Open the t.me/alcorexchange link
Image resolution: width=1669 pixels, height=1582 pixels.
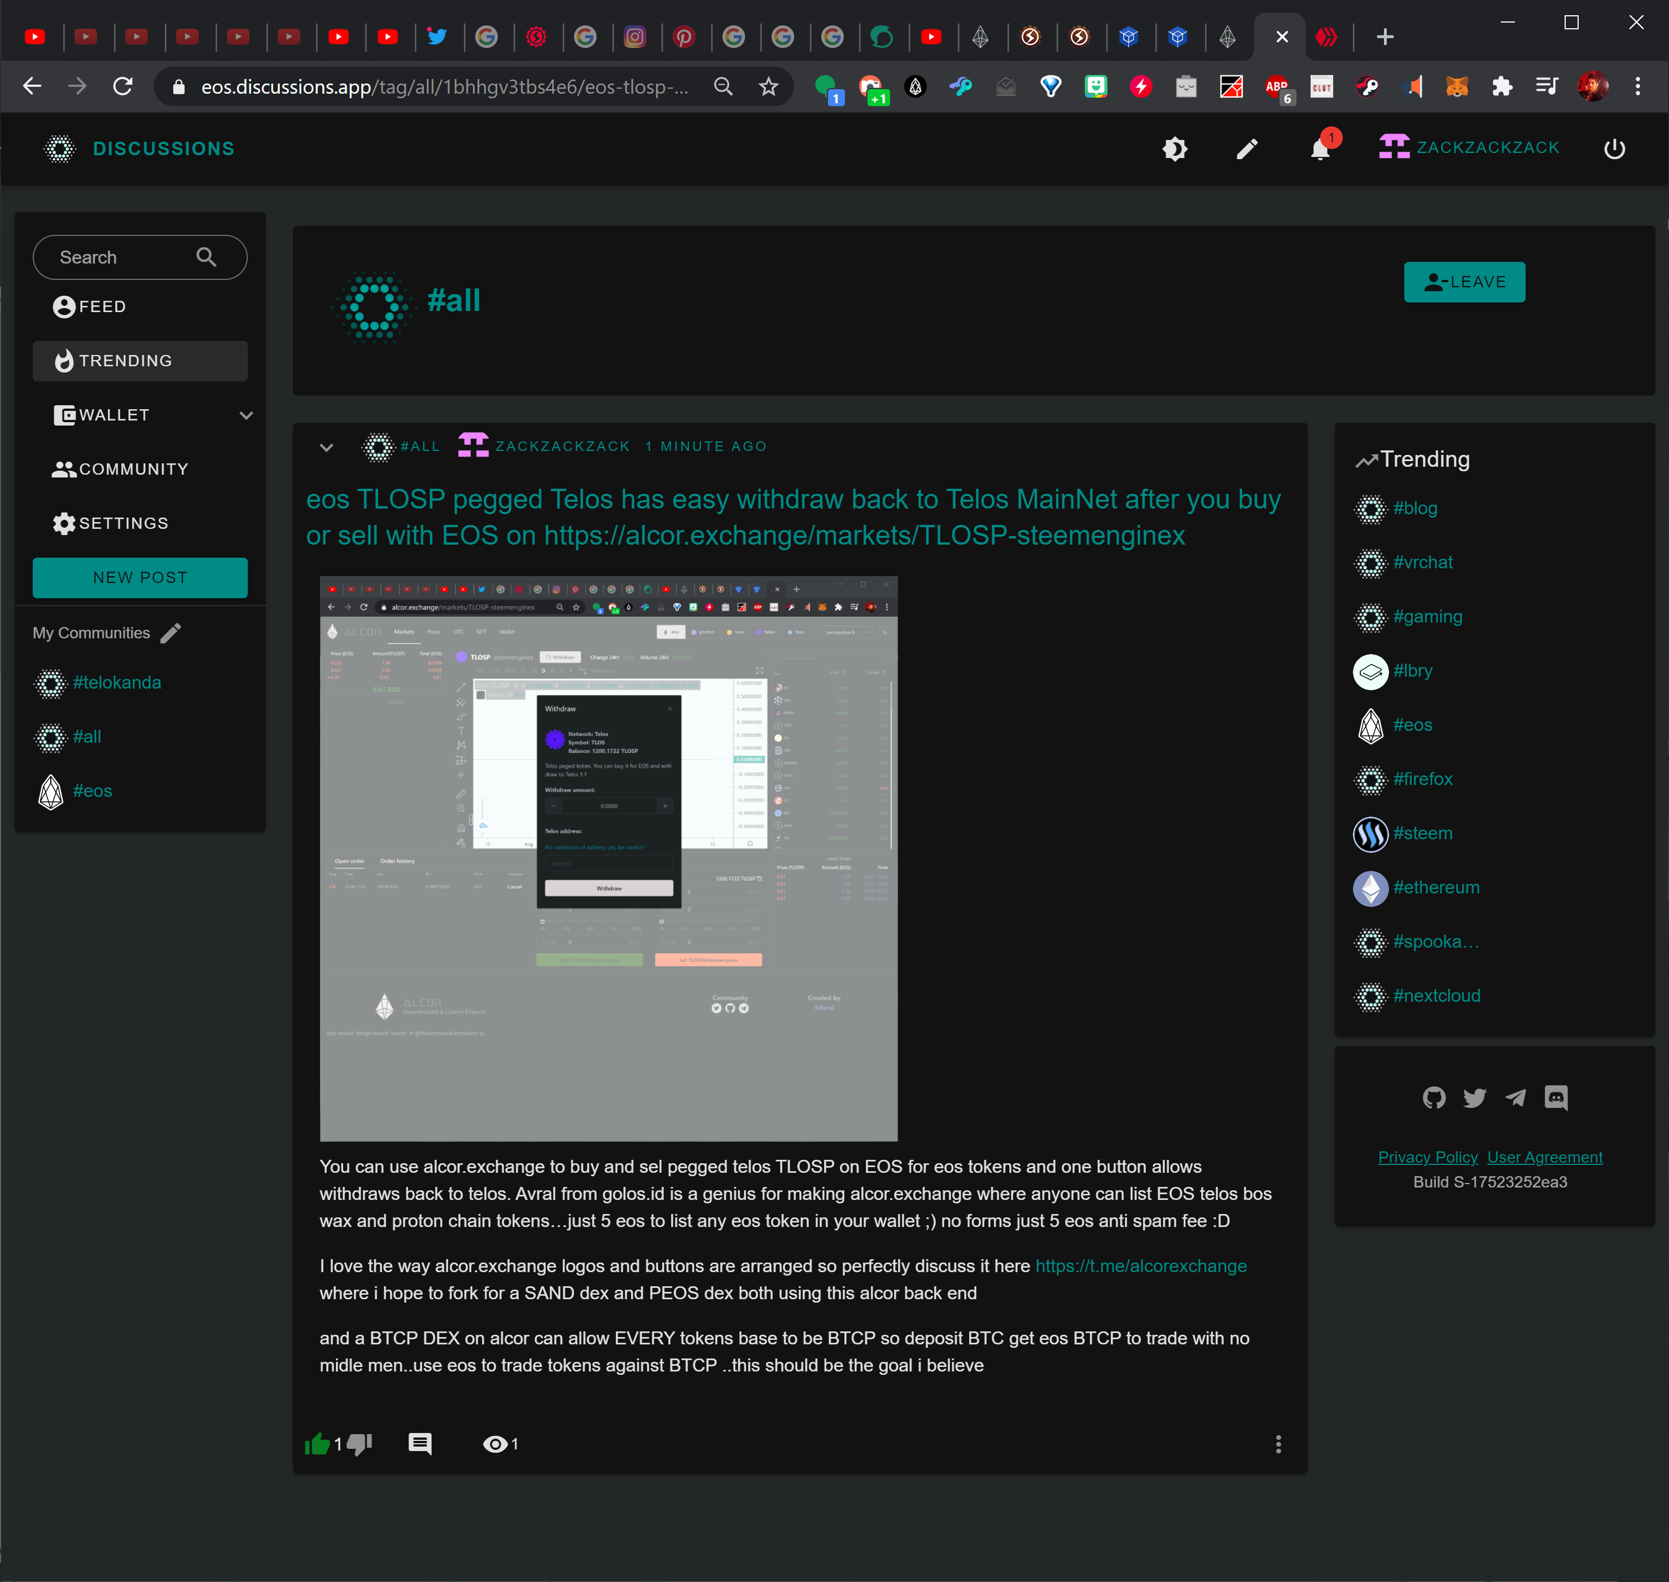[1141, 1266]
